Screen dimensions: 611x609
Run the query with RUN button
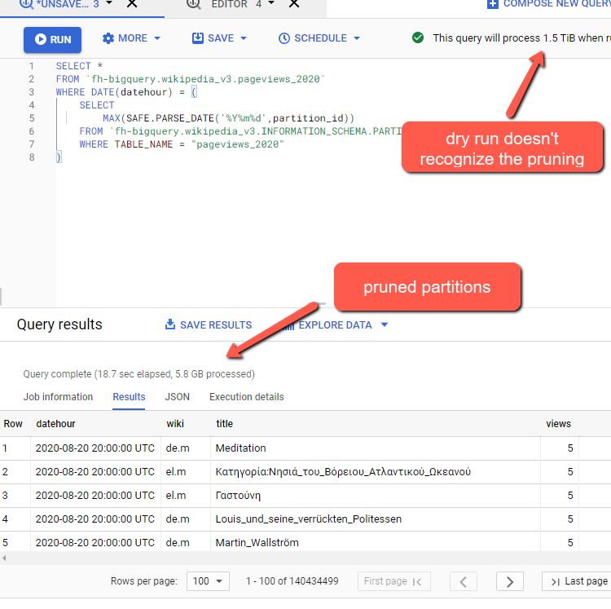point(52,39)
